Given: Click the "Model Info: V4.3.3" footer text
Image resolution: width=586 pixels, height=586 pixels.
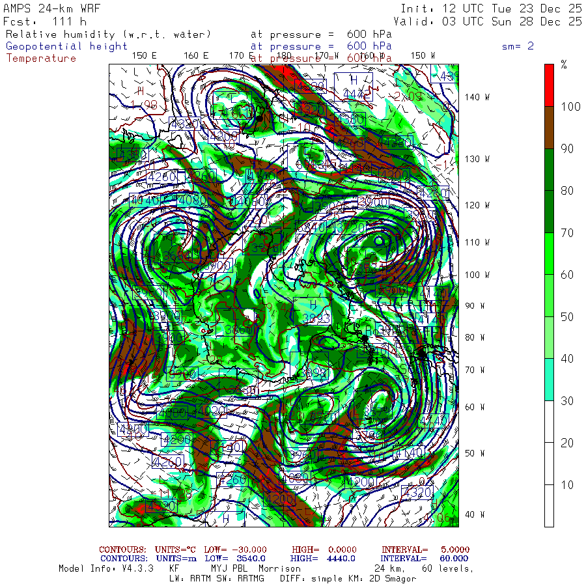Looking at the screenshot, I should 106,568.
